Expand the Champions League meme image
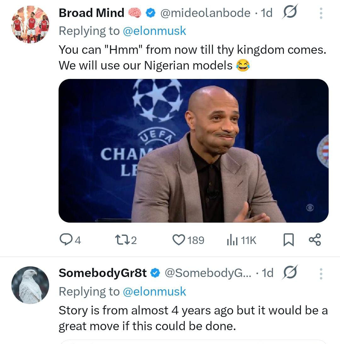The width and height of the screenshot is (340, 344). (x=193, y=151)
